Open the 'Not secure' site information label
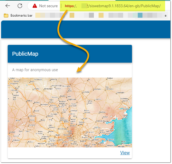The image size is (172, 164). pos(48,6)
